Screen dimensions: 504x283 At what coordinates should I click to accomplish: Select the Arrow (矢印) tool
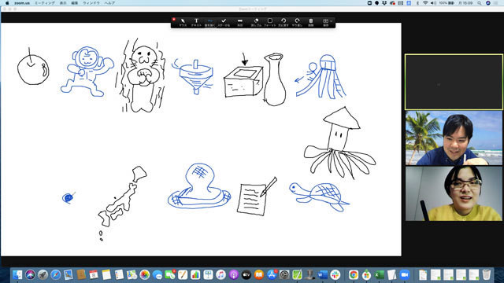[239, 22]
